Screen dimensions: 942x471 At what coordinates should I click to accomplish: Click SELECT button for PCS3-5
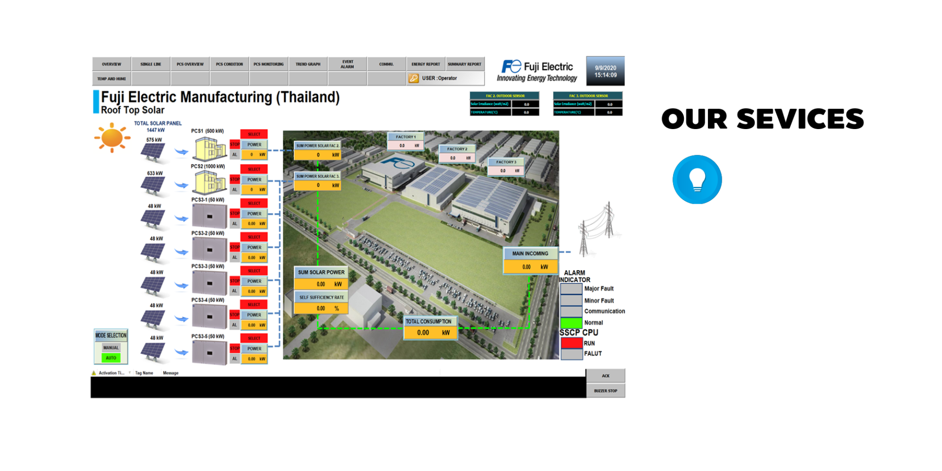pos(254,338)
